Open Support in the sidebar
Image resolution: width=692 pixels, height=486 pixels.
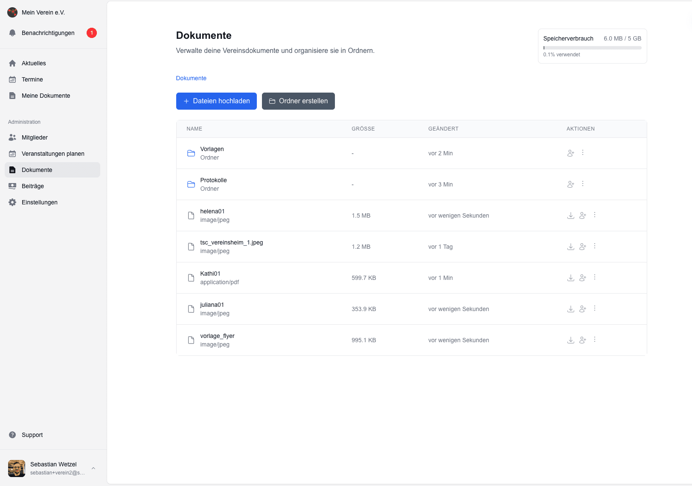tap(52, 435)
